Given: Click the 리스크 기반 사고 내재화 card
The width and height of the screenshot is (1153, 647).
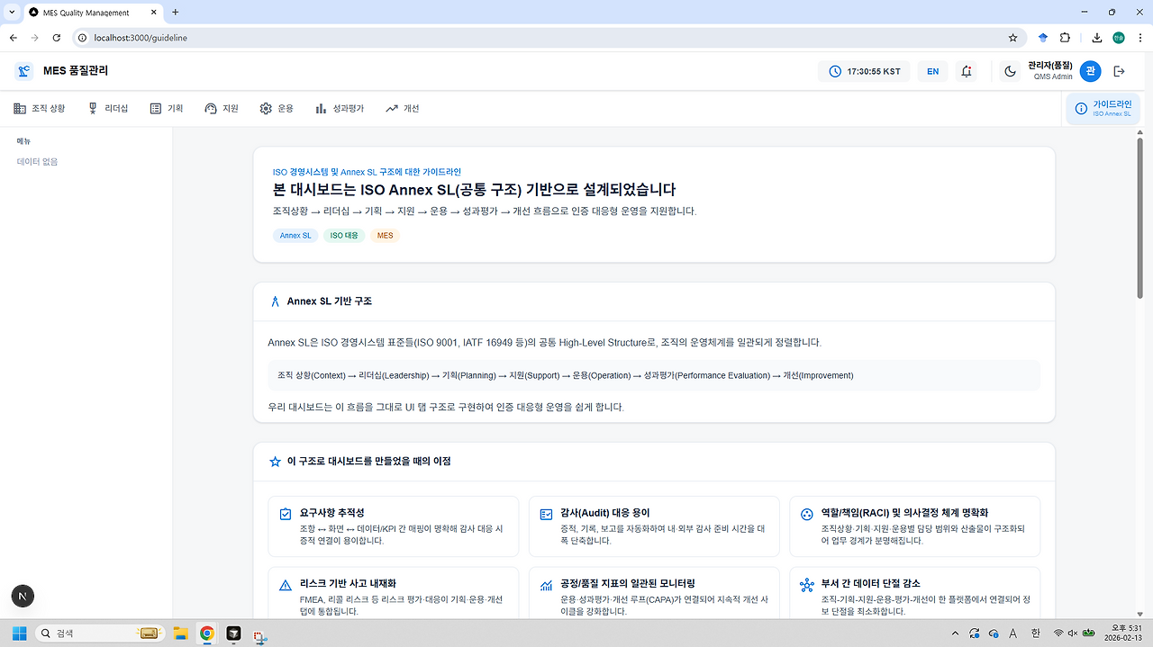Looking at the screenshot, I should pos(394,594).
